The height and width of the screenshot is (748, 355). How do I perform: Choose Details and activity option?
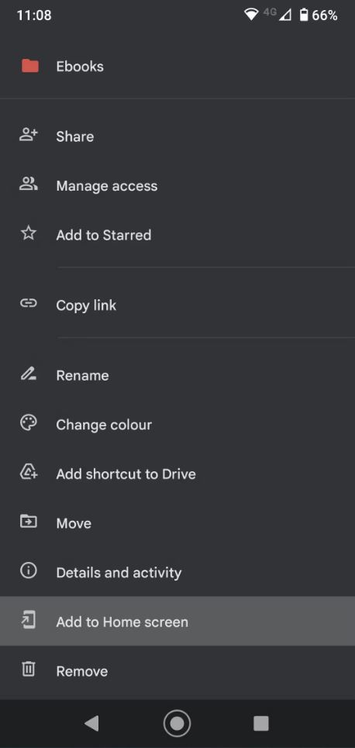click(x=177, y=573)
